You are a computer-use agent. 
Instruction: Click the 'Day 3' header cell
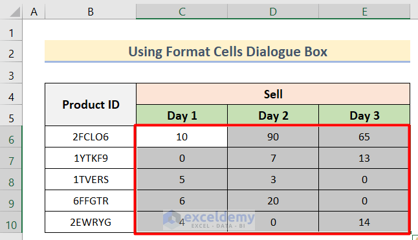point(364,115)
